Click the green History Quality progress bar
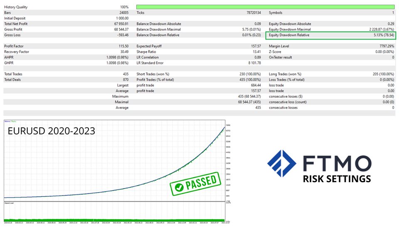 [266, 7]
